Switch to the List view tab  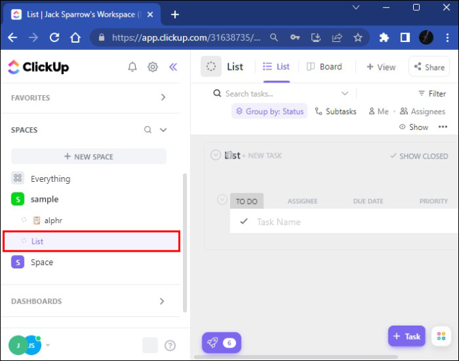tap(276, 67)
